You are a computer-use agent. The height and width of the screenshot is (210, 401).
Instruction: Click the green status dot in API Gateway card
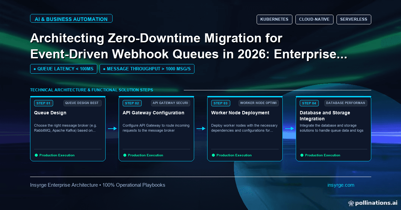pyautogui.click(x=125, y=155)
